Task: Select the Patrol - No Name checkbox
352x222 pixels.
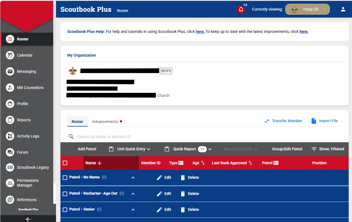Action: coord(65,178)
